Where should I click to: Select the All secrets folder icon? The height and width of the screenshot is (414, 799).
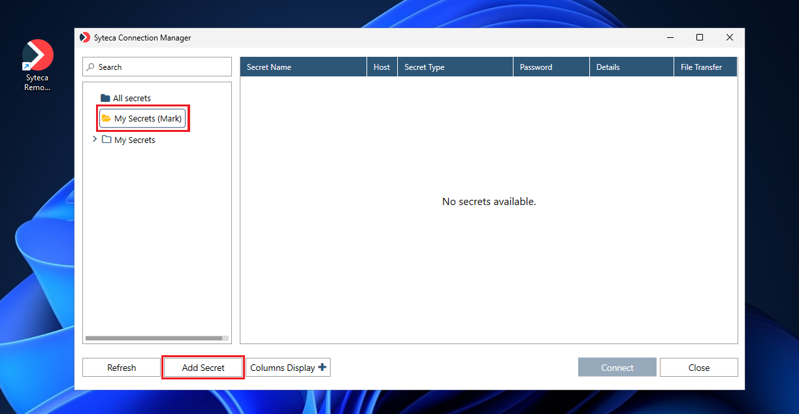tap(105, 98)
